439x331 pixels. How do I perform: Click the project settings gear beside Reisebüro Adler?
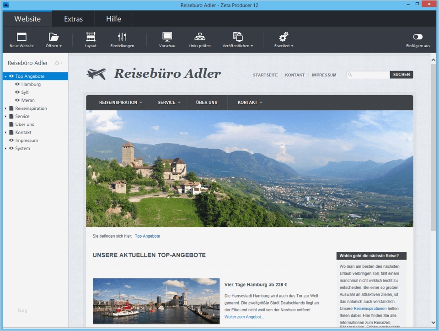(57, 63)
